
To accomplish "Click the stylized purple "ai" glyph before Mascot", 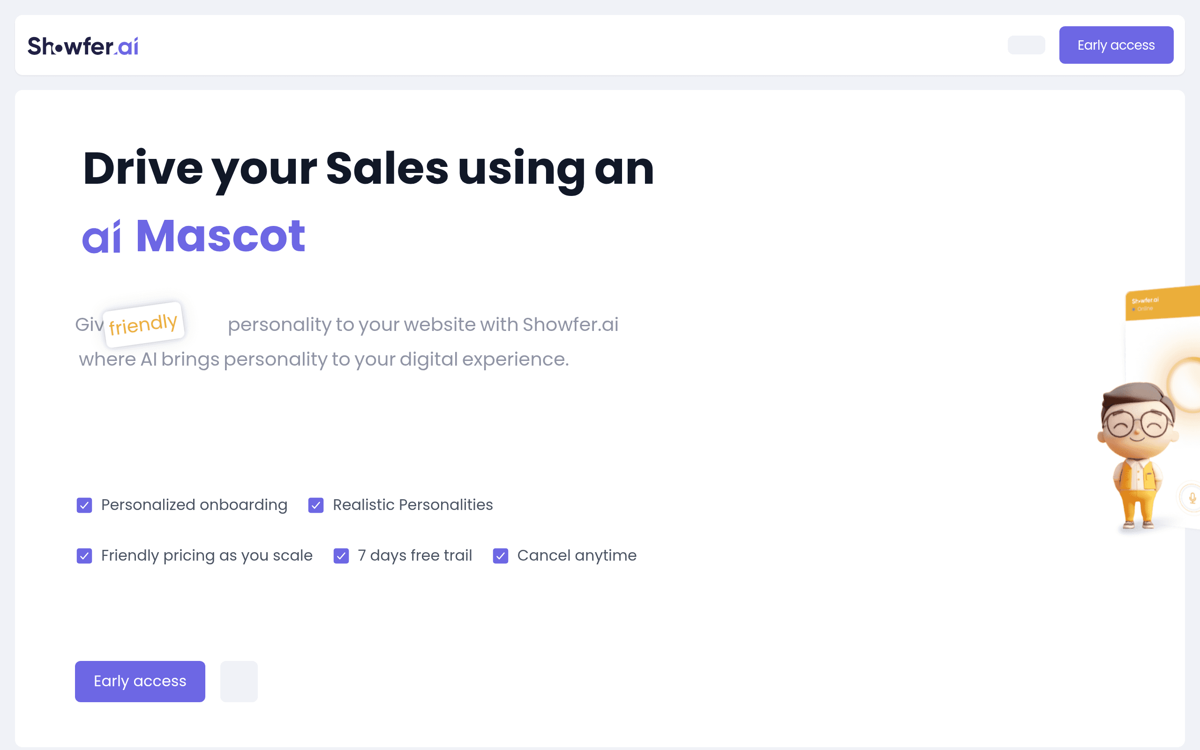I will [x=102, y=237].
